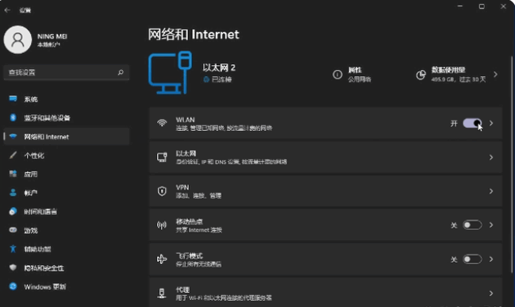Click the back arrow icon in title bar
Viewport: 515px width, 307px height.
(x=7, y=10)
